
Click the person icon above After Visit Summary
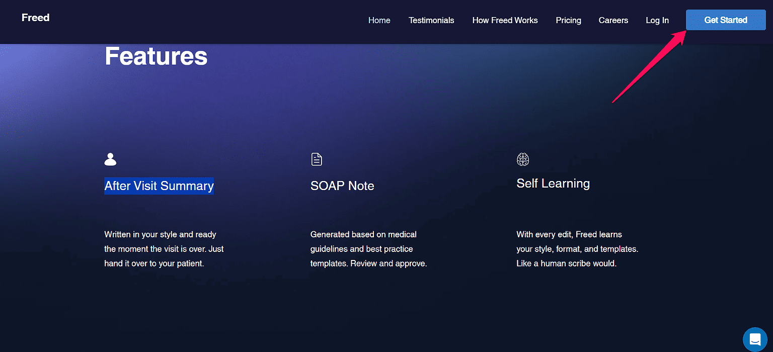pos(110,159)
